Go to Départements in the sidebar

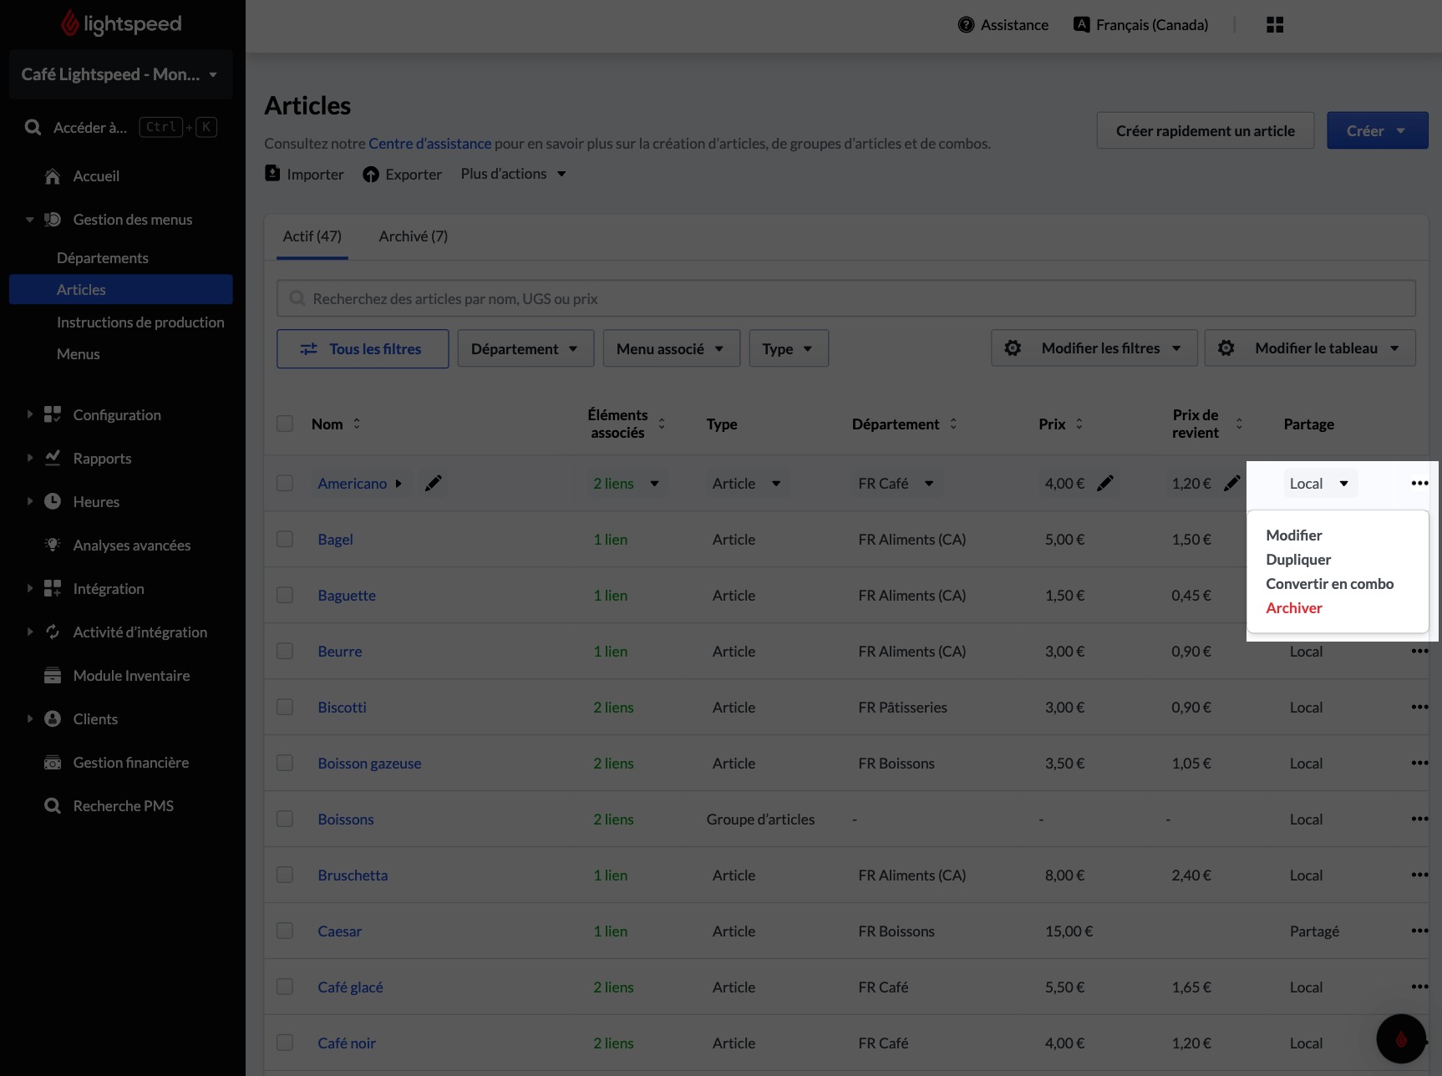pos(103,258)
